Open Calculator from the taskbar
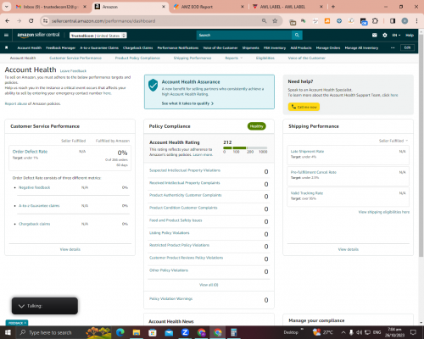The width and height of the screenshot is (424, 339). tap(234, 332)
